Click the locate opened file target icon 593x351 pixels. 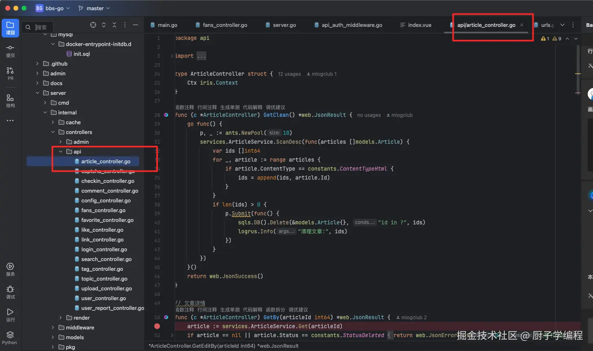coord(93,25)
